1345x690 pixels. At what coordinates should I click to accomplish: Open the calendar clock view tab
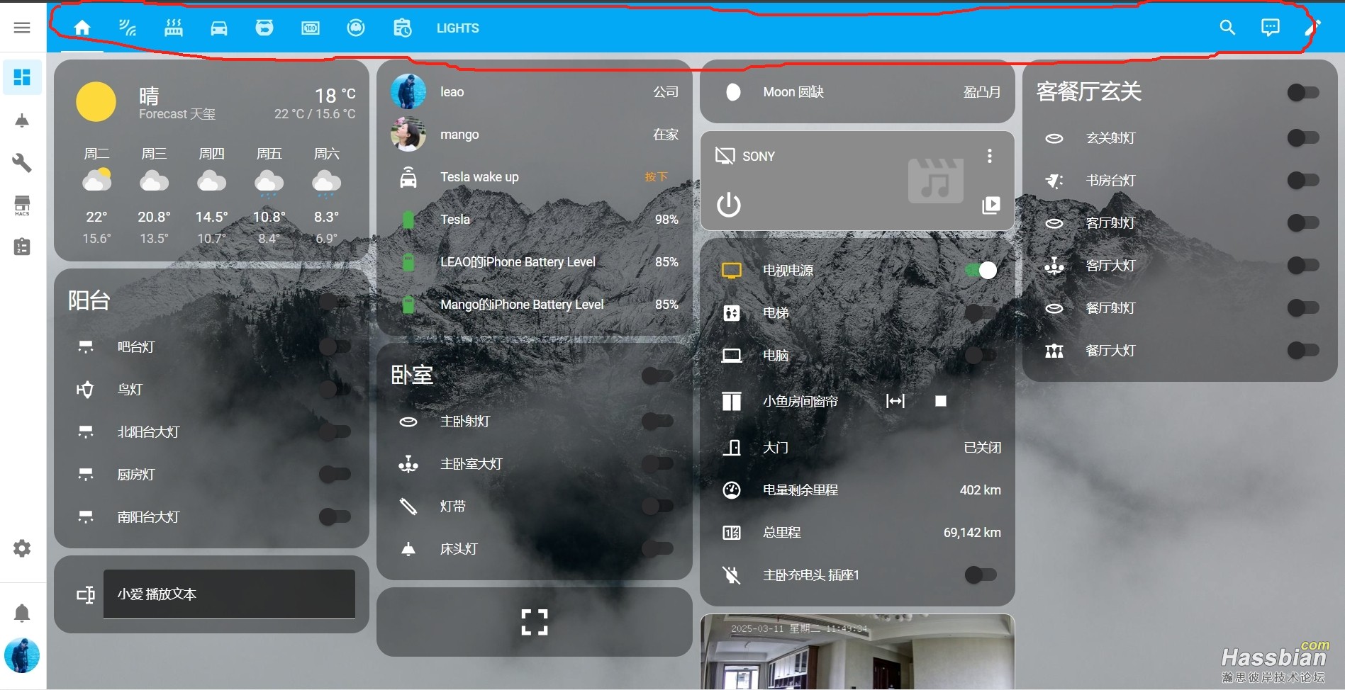[x=402, y=28]
